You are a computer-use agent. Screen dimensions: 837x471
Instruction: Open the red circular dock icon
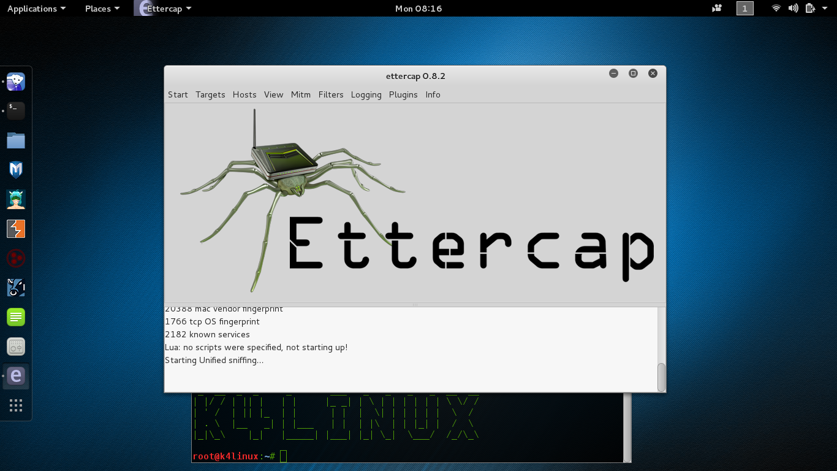16,258
